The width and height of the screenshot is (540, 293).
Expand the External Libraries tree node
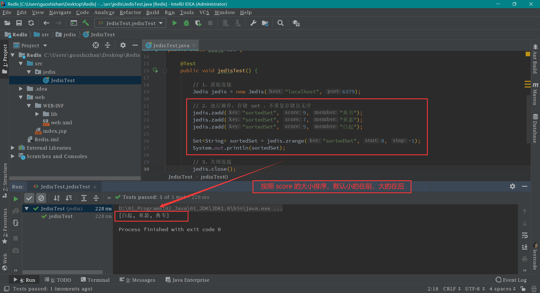[13, 148]
